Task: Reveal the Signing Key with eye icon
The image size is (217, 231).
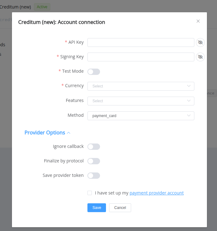Action: pyautogui.click(x=200, y=57)
